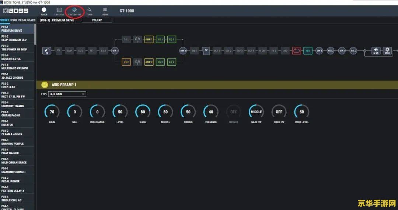Image resolution: width=398 pixels, height=210 pixels.
Task: Open the Tuner tool
Action: point(90,11)
